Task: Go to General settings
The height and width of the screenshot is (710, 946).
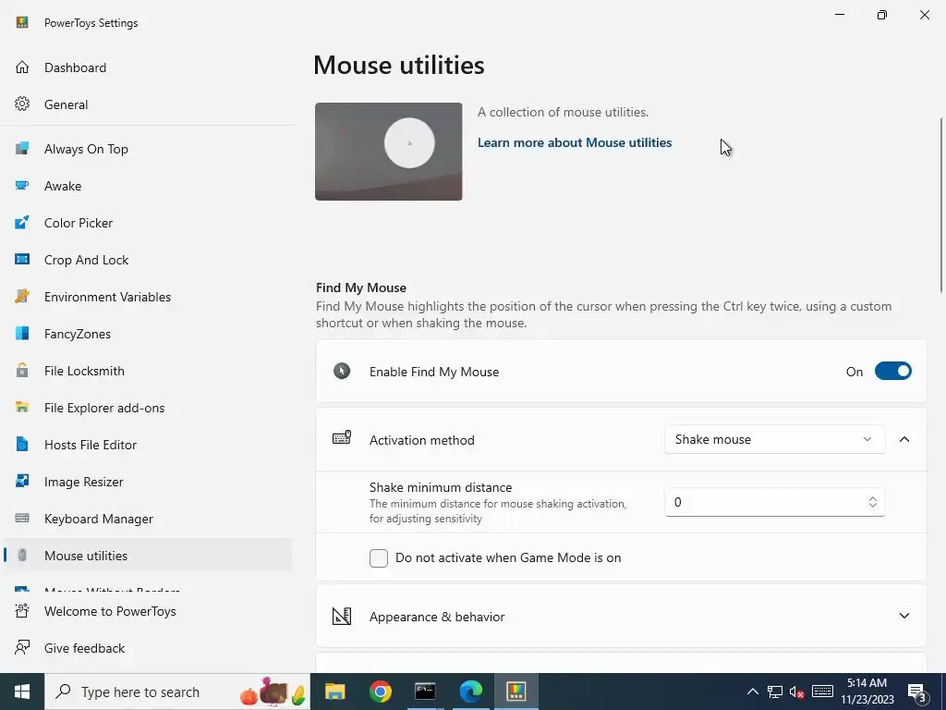Action: point(147,104)
